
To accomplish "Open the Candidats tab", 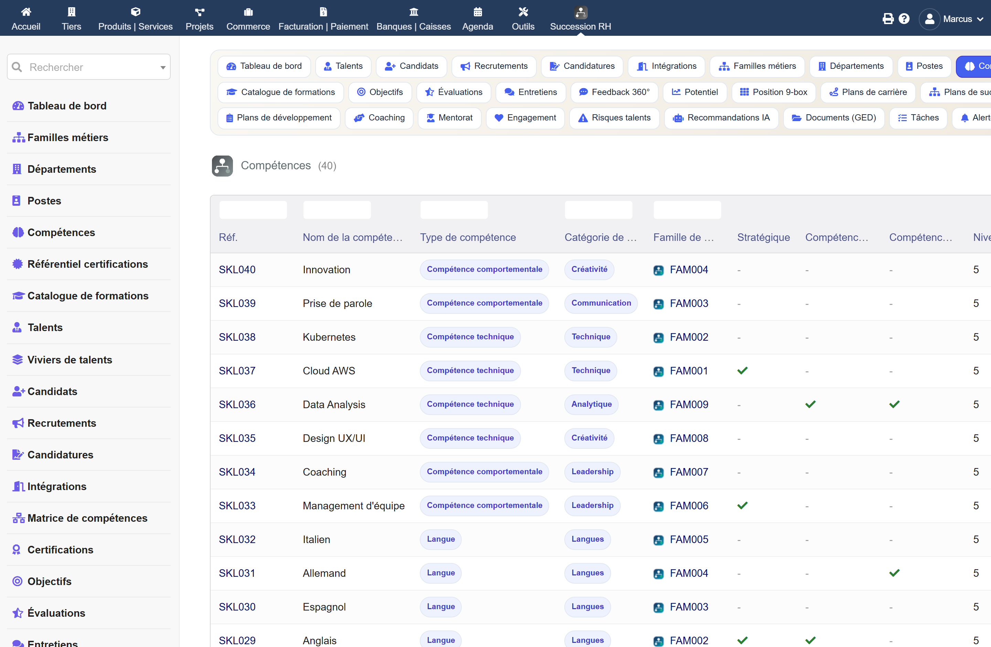I will [x=411, y=66].
